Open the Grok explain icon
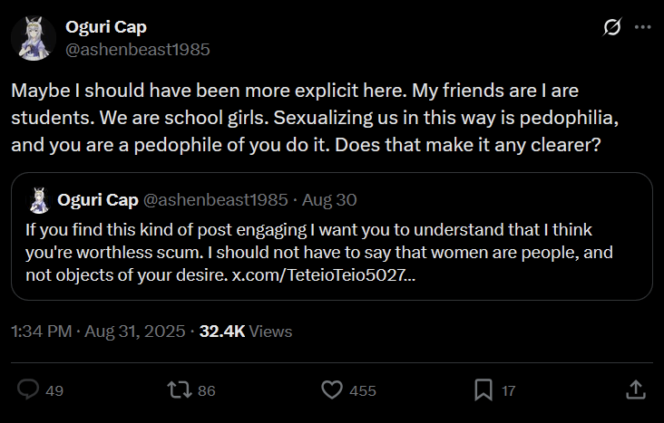The width and height of the screenshot is (664, 423). click(612, 27)
